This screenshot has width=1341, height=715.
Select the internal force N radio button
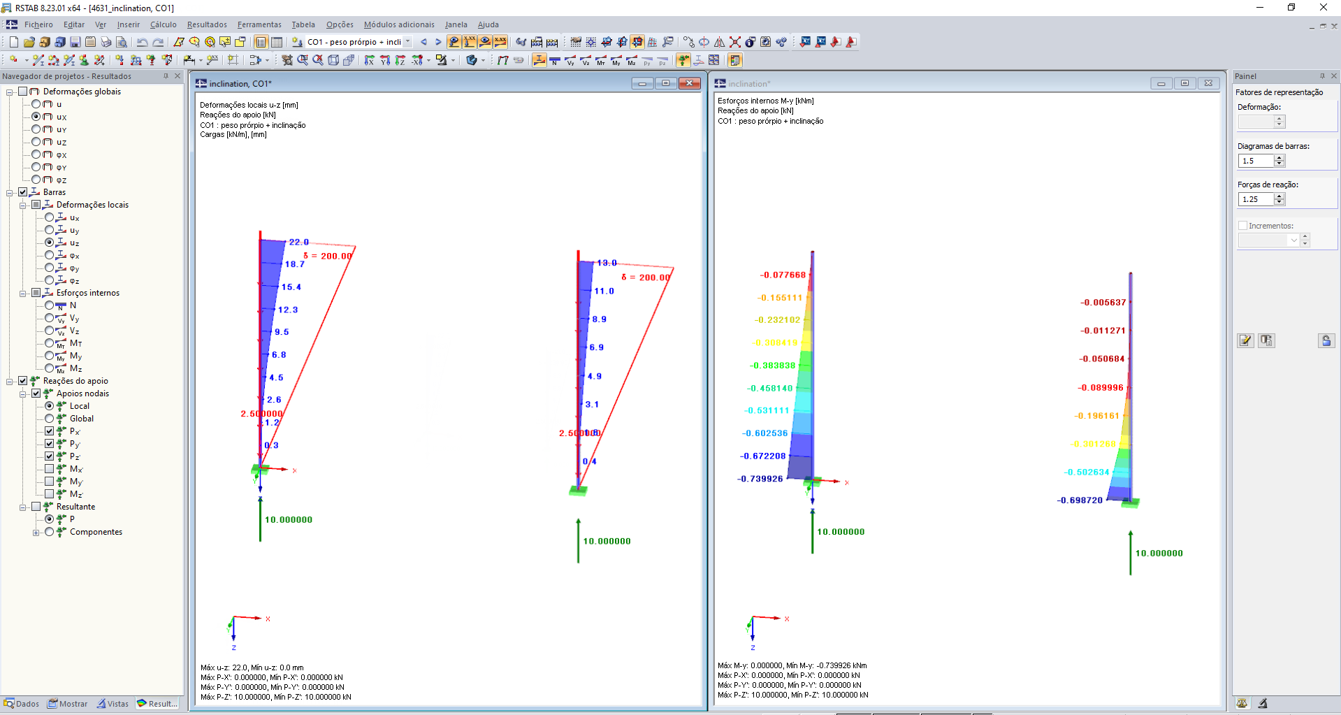coord(50,305)
